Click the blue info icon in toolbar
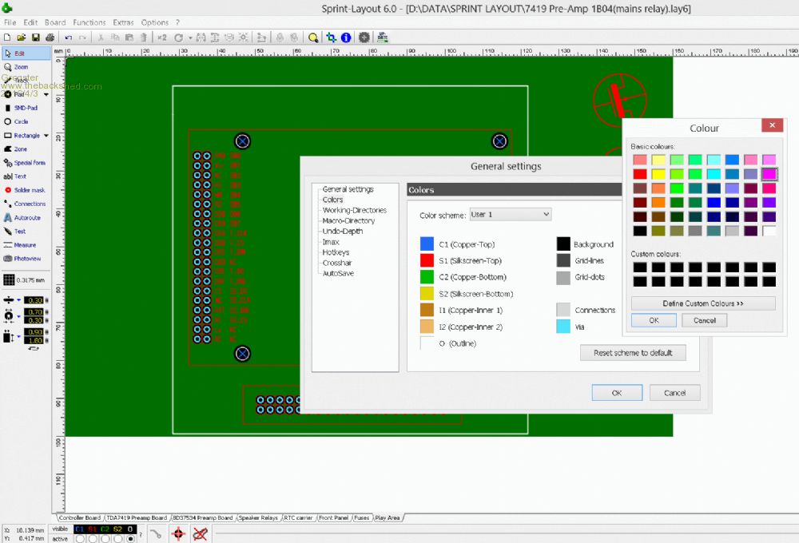The width and height of the screenshot is (799, 543). click(346, 38)
